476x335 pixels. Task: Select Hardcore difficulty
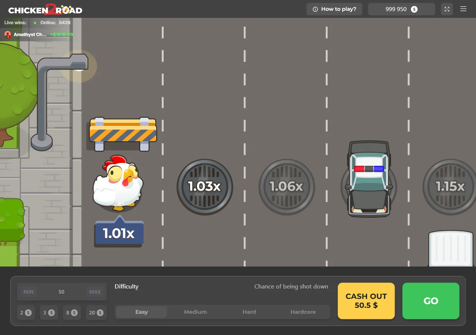[x=303, y=312]
